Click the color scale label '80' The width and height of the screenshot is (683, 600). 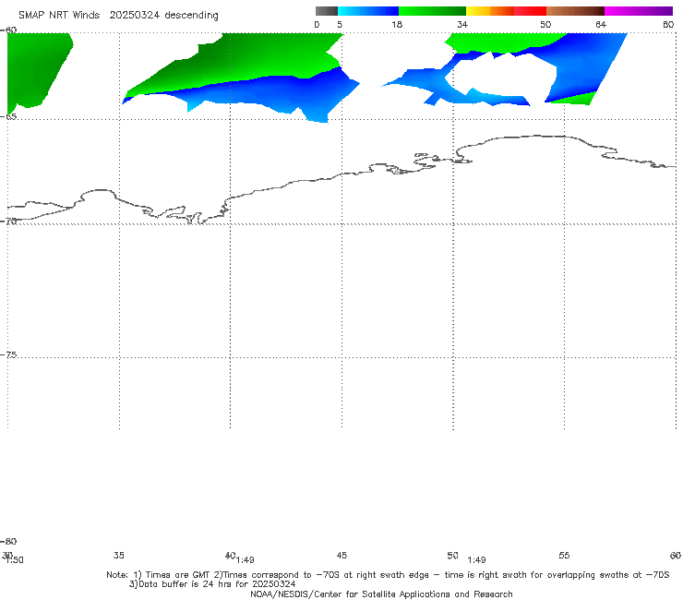[668, 24]
